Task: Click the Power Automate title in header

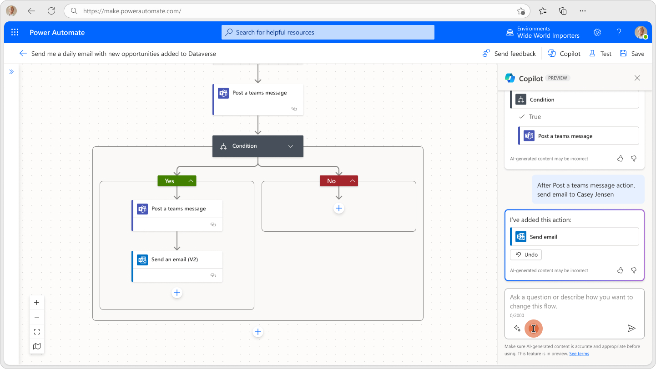Action: (x=57, y=32)
